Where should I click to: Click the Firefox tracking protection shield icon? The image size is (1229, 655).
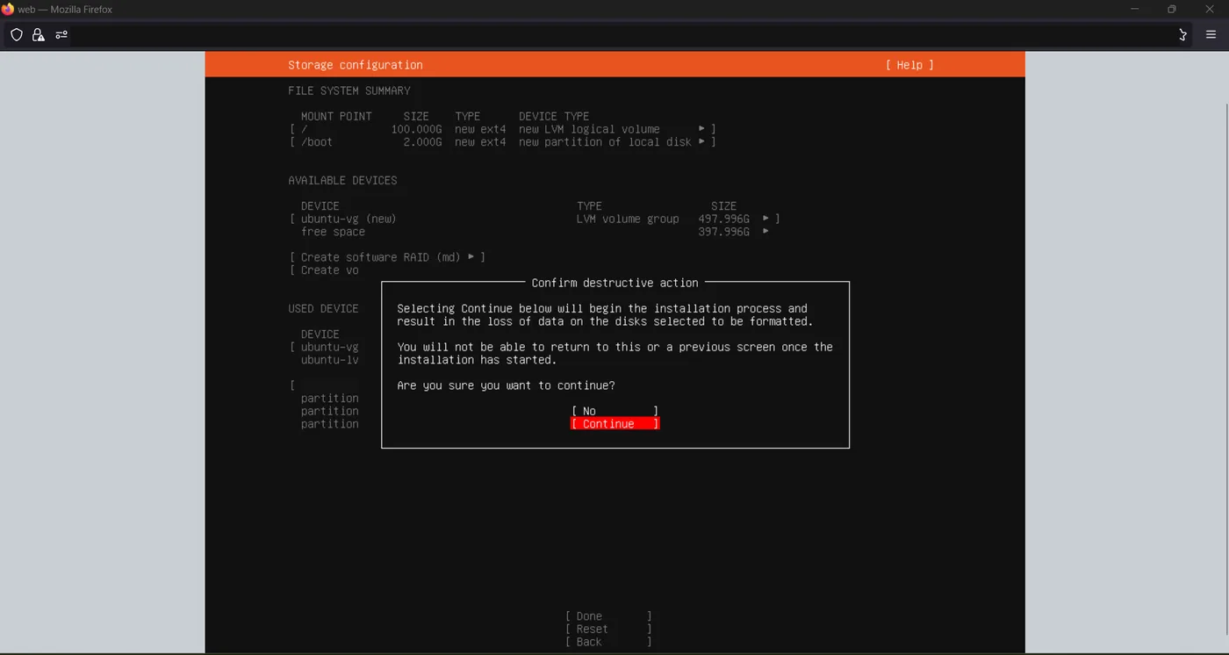point(17,35)
